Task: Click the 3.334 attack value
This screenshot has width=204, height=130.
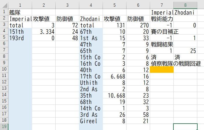Action: coord(44,31)
